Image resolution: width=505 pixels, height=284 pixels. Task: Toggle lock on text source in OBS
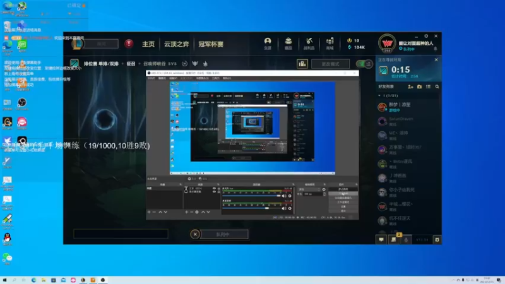219,188
